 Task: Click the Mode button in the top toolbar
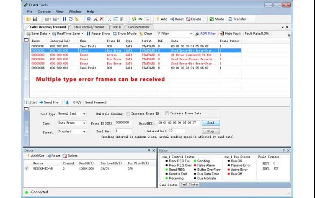pyautogui.click(x=216, y=19)
